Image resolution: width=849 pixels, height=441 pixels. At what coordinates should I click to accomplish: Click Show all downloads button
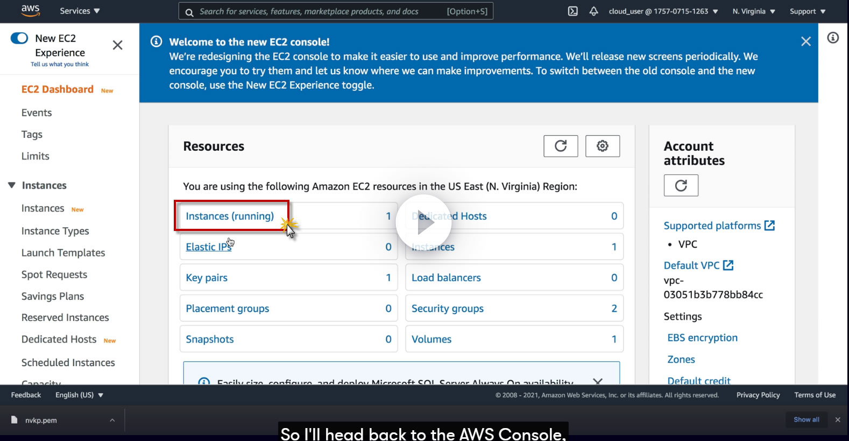point(806,419)
